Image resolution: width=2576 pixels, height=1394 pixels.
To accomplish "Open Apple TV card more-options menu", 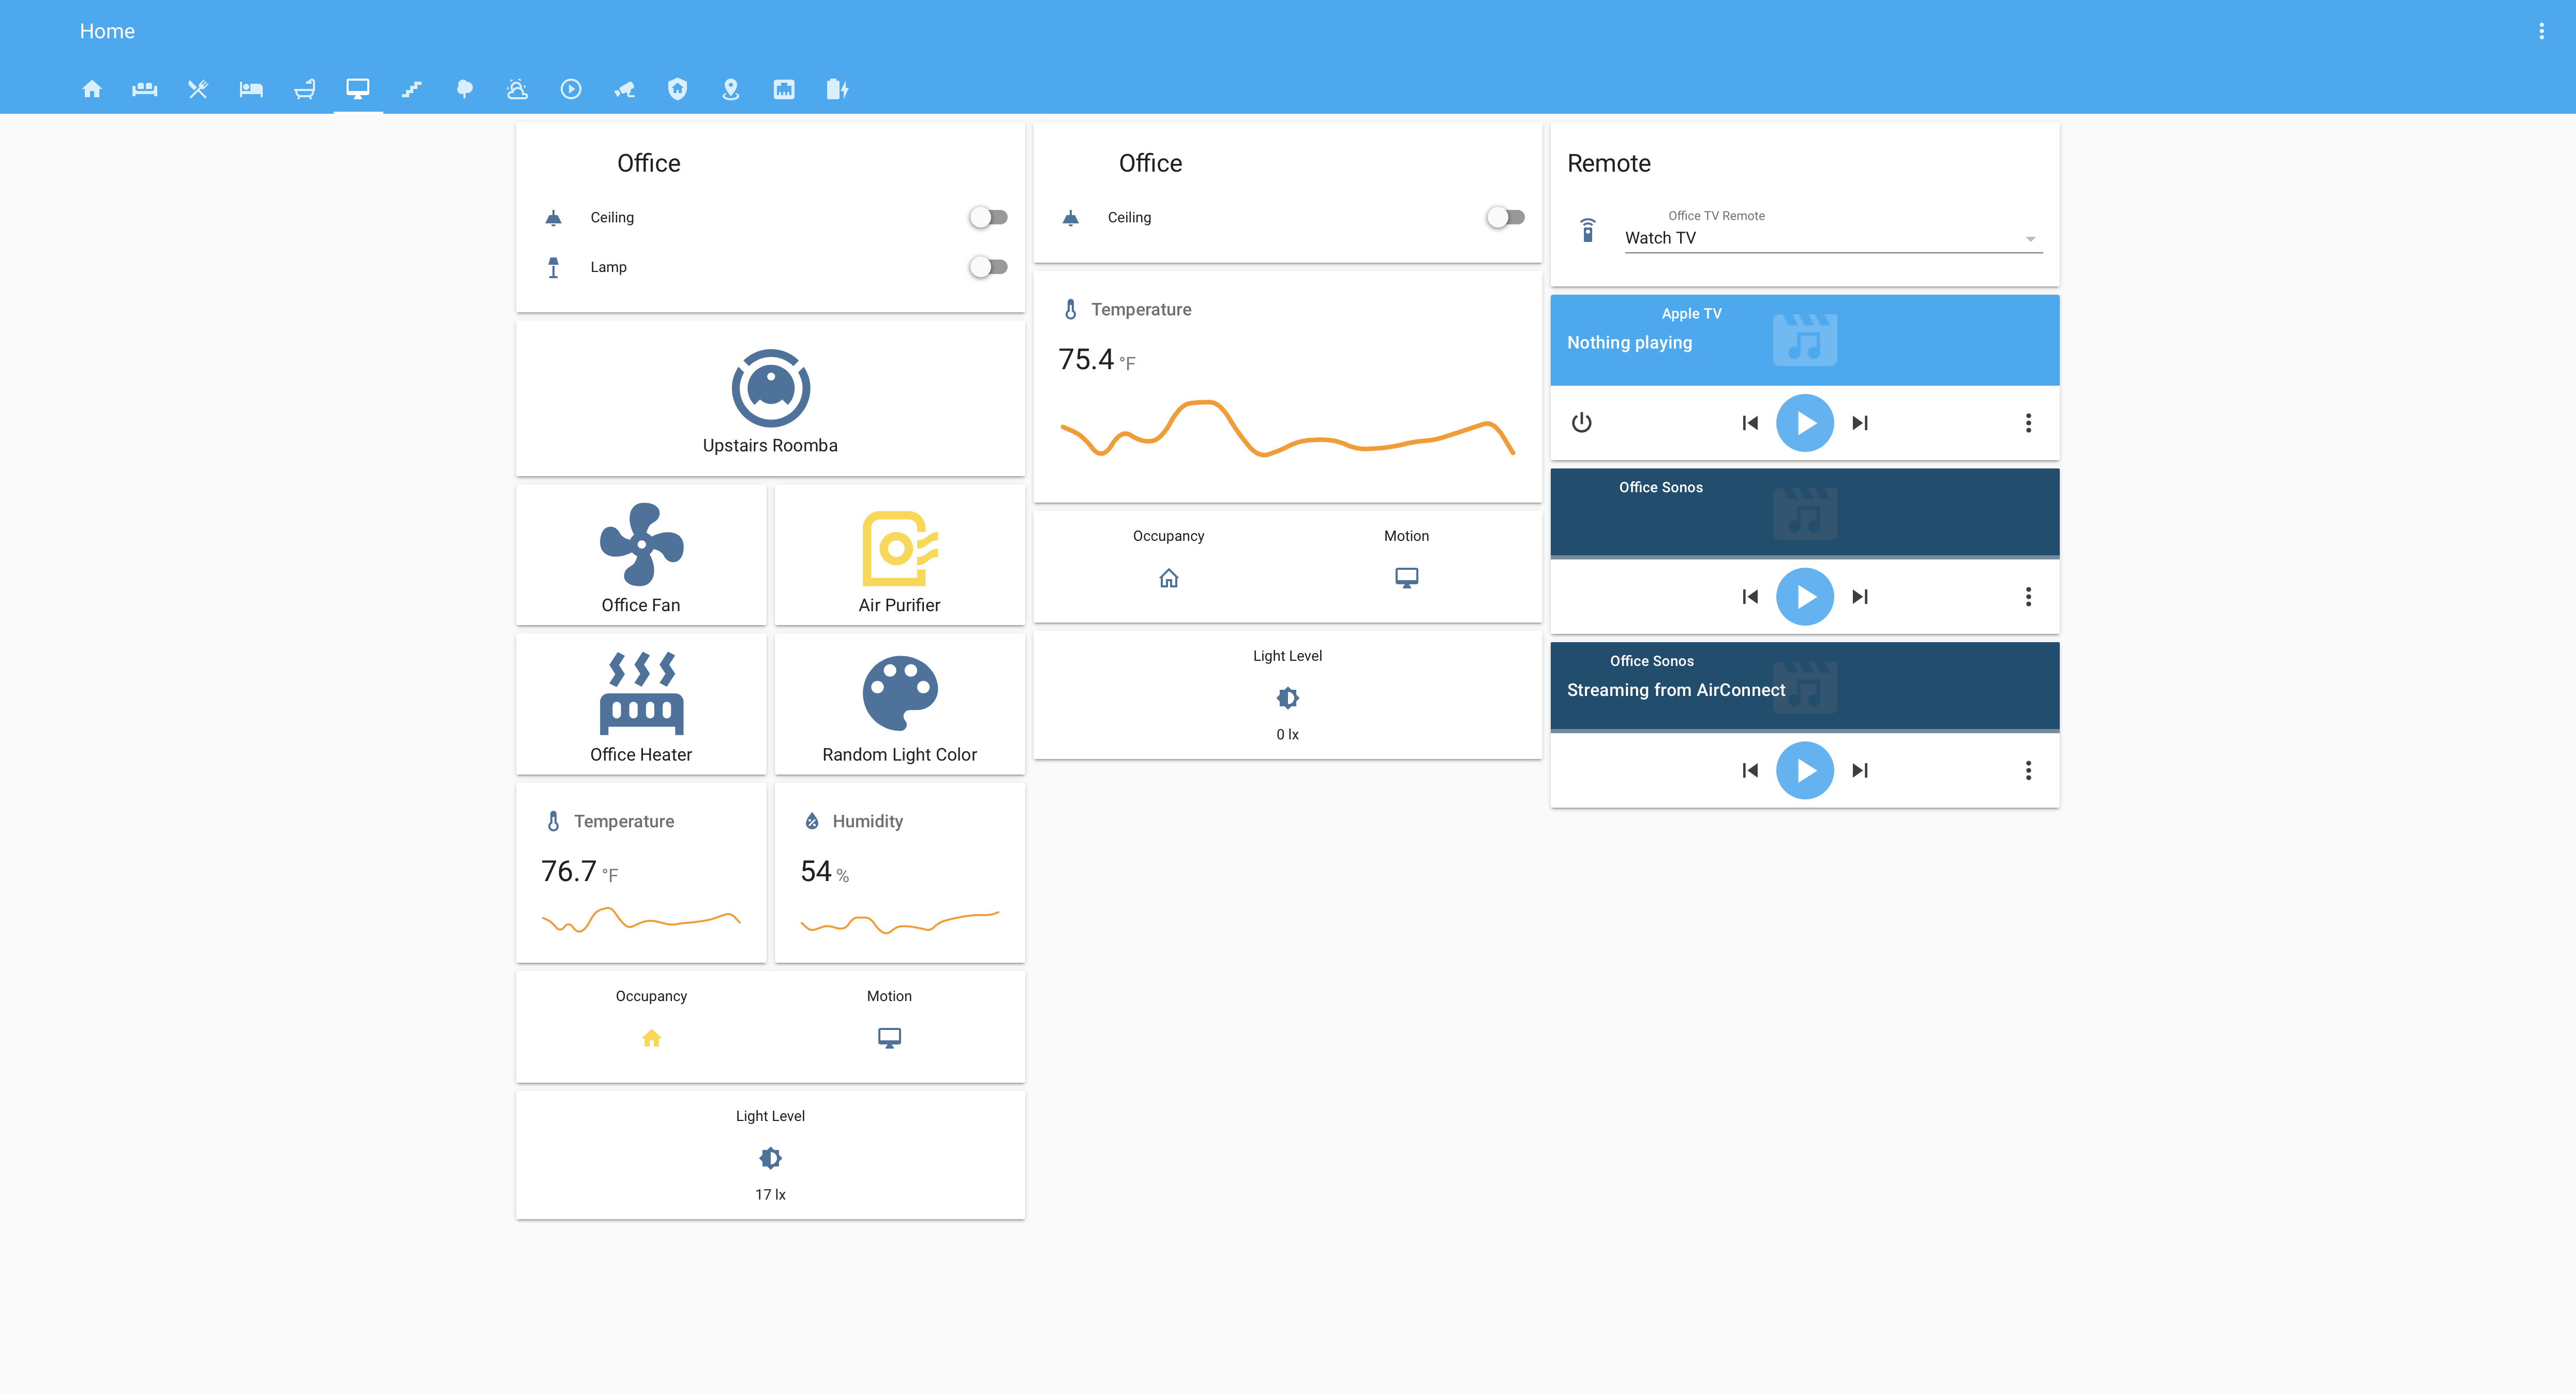I will pyautogui.click(x=2028, y=422).
